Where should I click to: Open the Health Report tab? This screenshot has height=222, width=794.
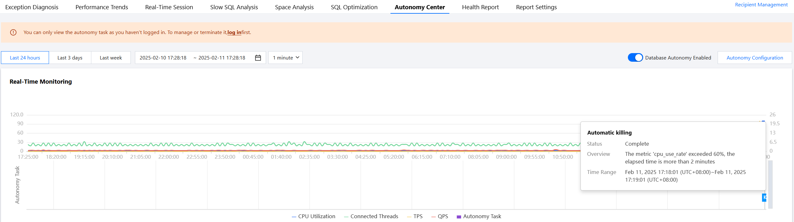pyautogui.click(x=480, y=7)
